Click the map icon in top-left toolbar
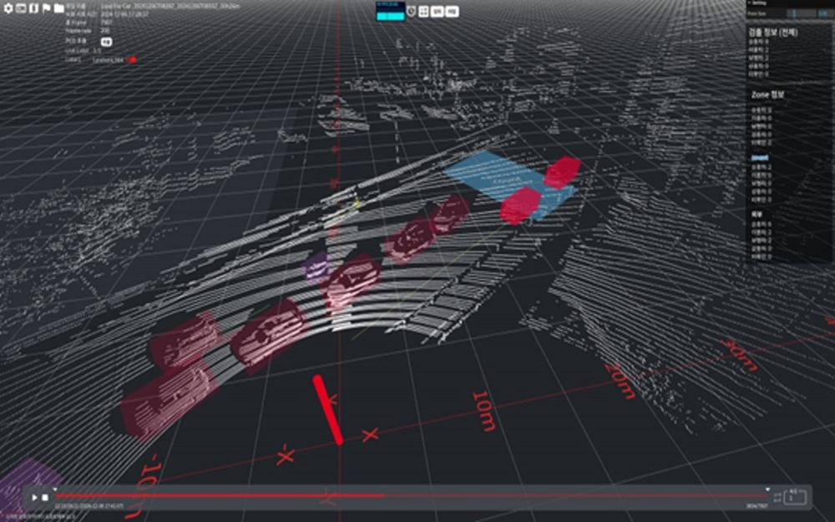The width and height of the screenshot is (835, 522). [x=33, y=8]
